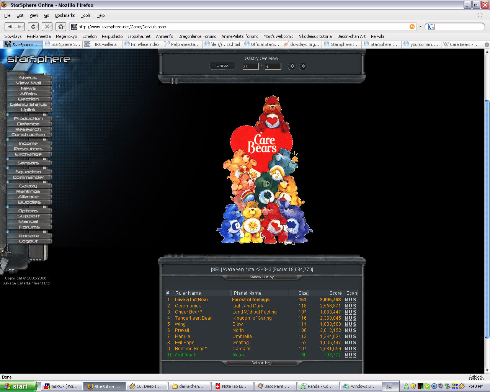Open ruler Tenderheart Bear

[193, 318]
